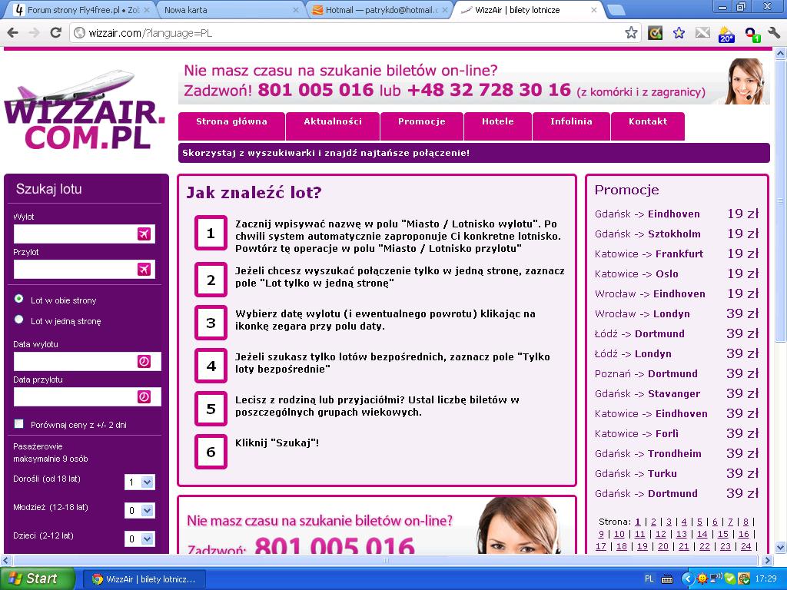Viewport: 787px width, 590px height.
Task: Go to promotions page 16
Action: point(744,535)
